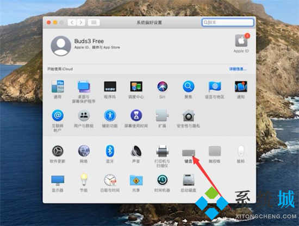This screenshot has width=299, height=226.
Task: Open the Bluetooth (蓝牙) settings icon
Action: 110,151
